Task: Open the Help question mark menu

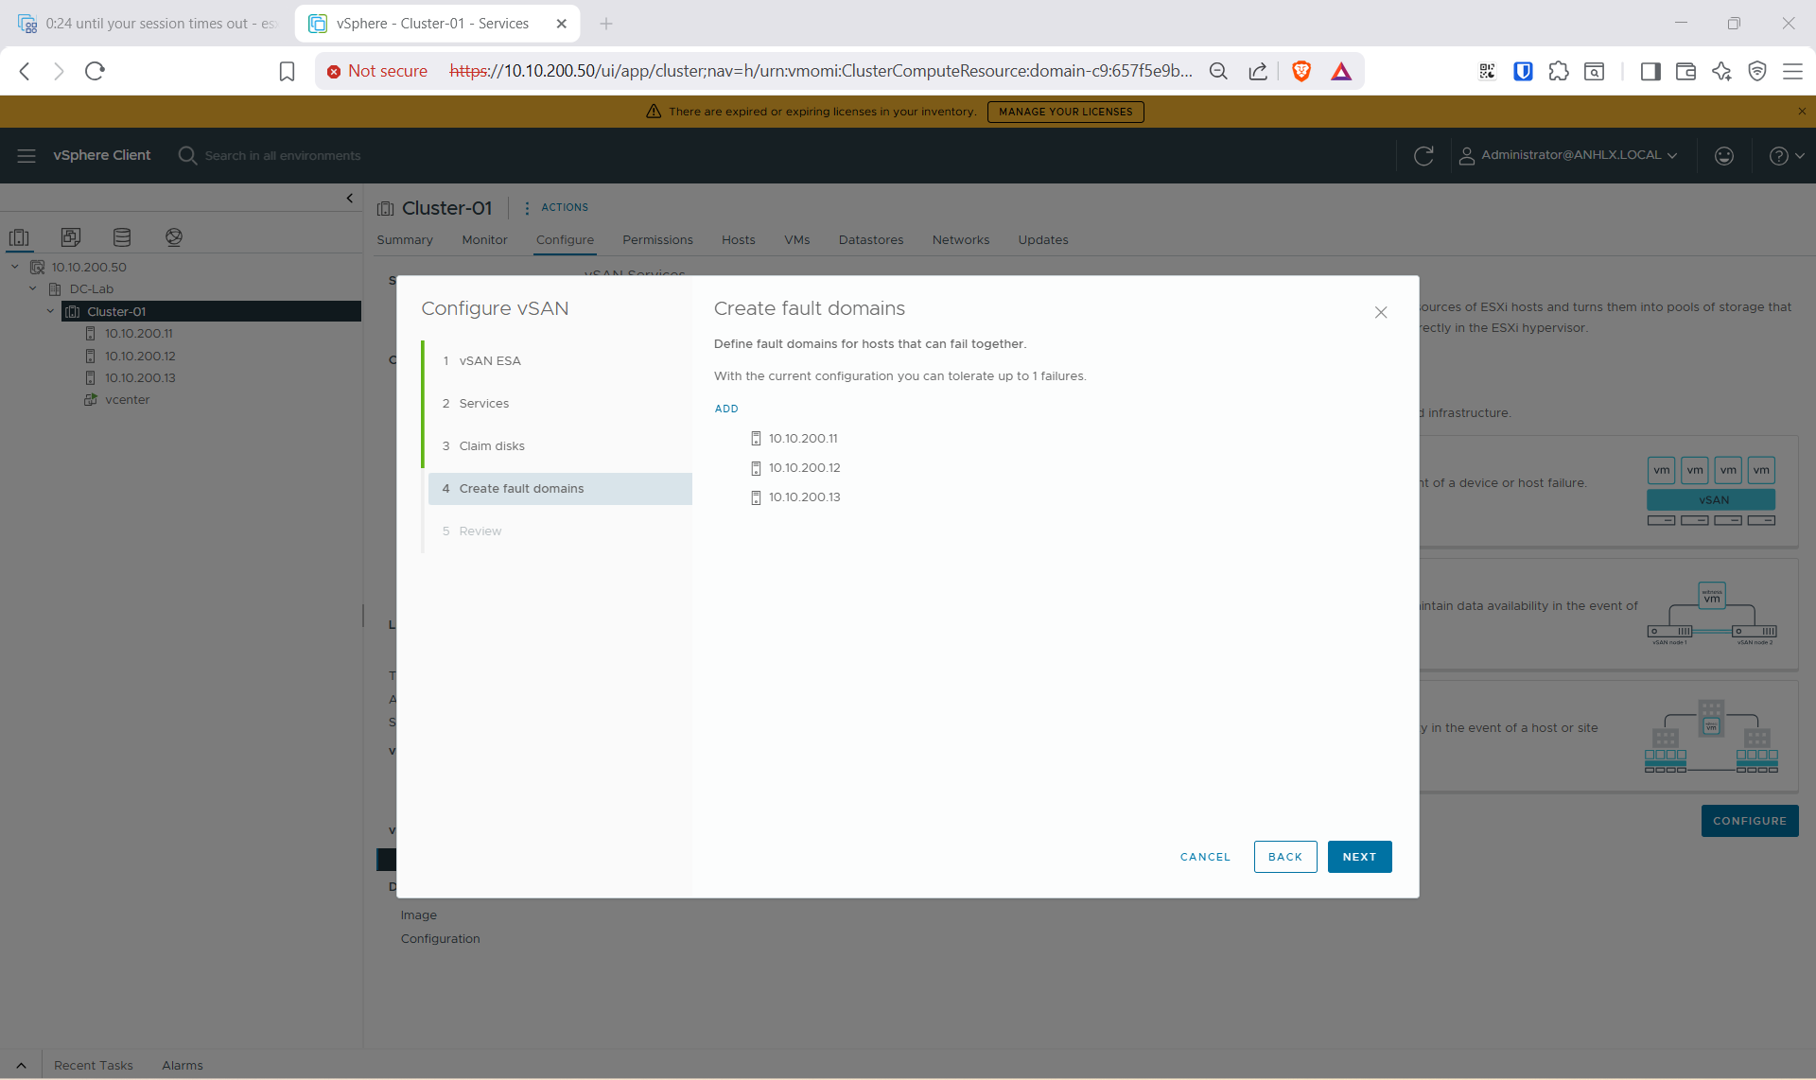Action: tap(1787, 155)
